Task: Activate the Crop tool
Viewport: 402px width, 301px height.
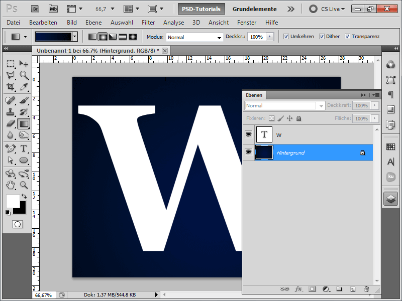Action: tap(11, 87)
